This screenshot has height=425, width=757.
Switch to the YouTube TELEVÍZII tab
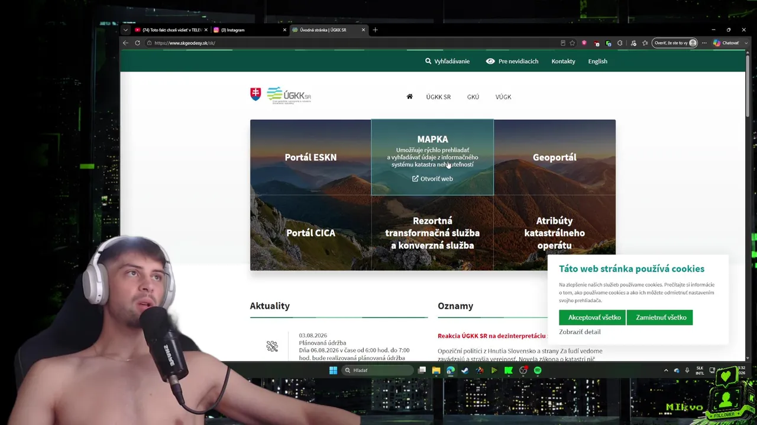tap(171, 30)
